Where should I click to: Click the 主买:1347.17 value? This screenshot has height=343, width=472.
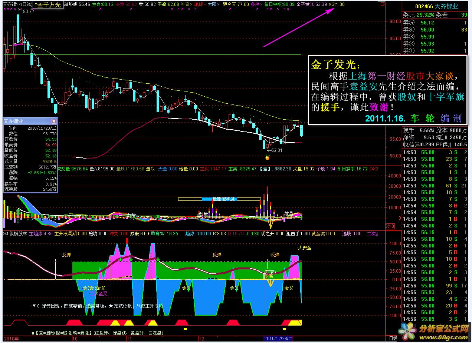coord(213,169)
